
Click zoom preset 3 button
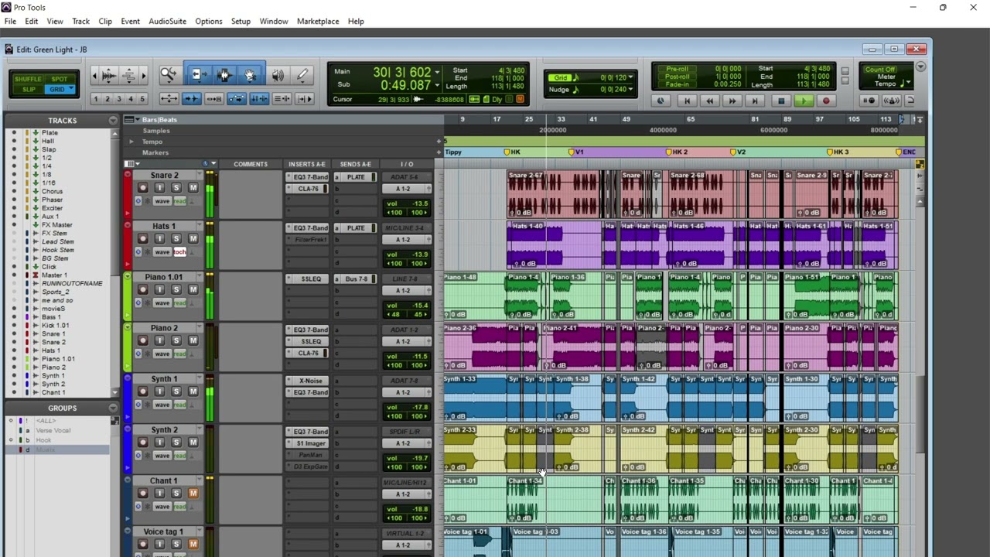pos(118,99)
